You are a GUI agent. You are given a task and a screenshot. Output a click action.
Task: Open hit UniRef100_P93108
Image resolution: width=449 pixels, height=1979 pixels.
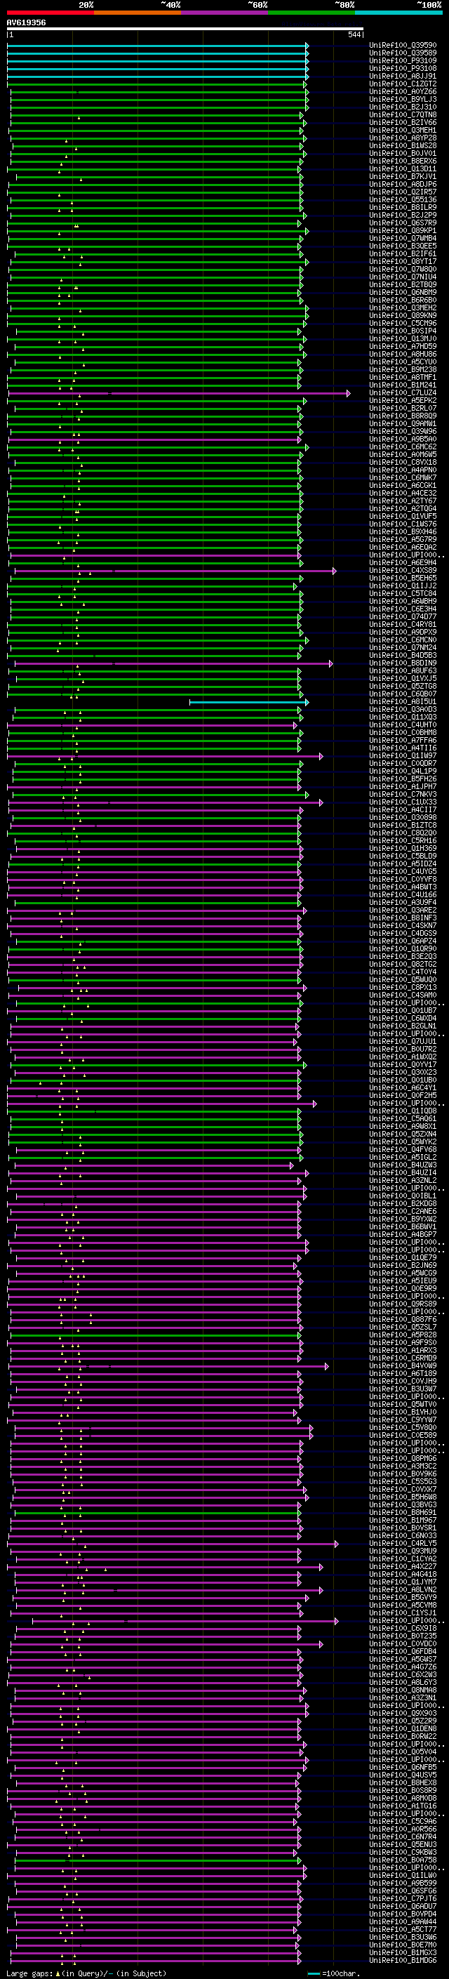click(x=403, y=68)
